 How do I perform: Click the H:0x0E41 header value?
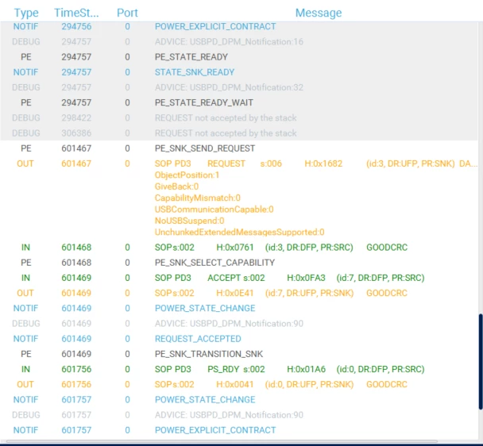[235, 293]
